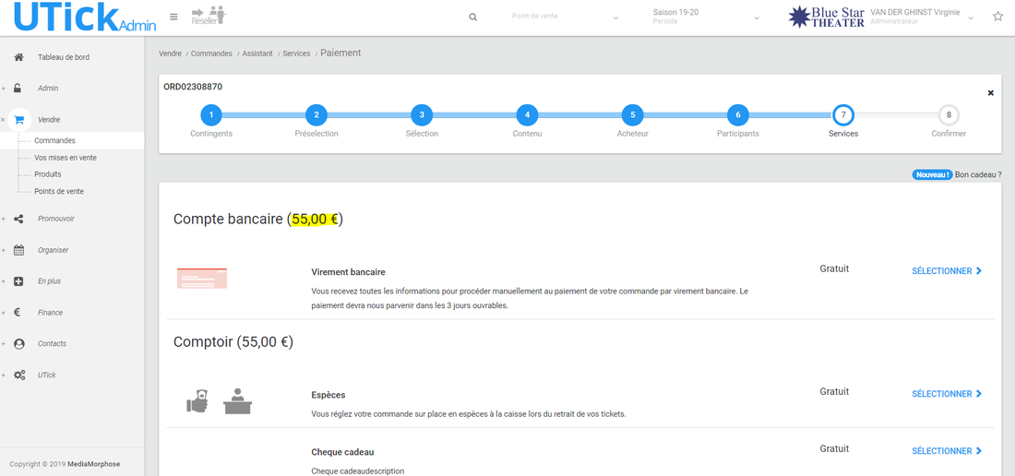The image size is (1015, 476).
Task: Click the Promouvoir share icon
Action: [18, 219]
